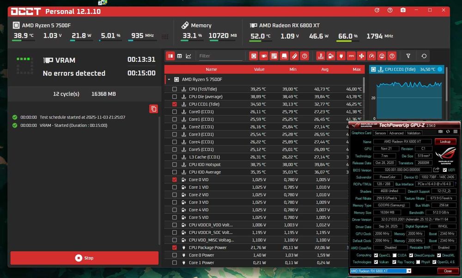462x278 pixels.
Task: Toggle the UEFI checkbox in GPU-Z
Action: (x=445, y=170)
